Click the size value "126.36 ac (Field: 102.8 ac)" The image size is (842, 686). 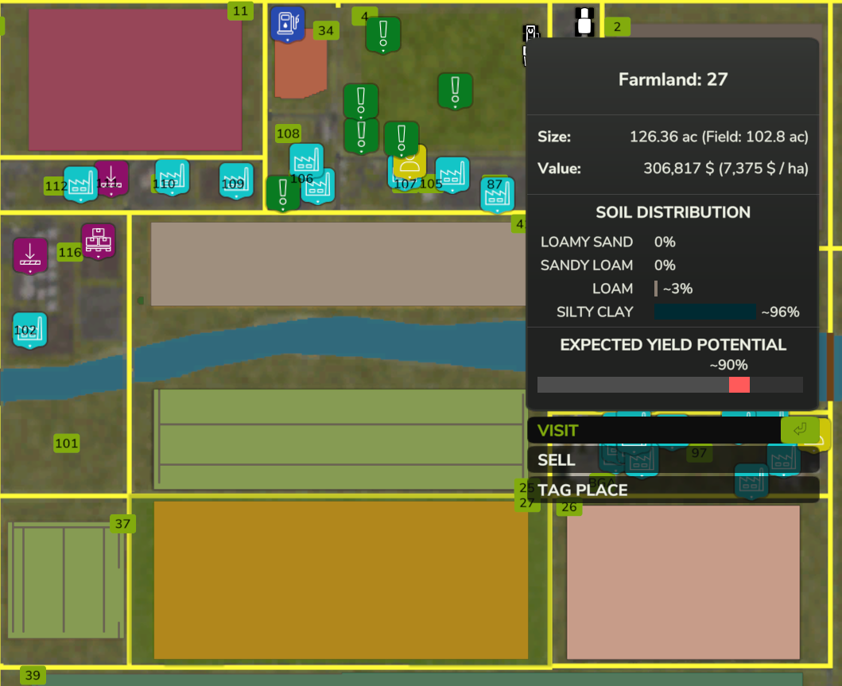coord(719,137)
